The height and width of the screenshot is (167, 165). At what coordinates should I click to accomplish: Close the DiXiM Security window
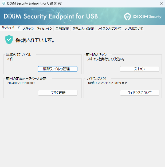tap(161, 3)
